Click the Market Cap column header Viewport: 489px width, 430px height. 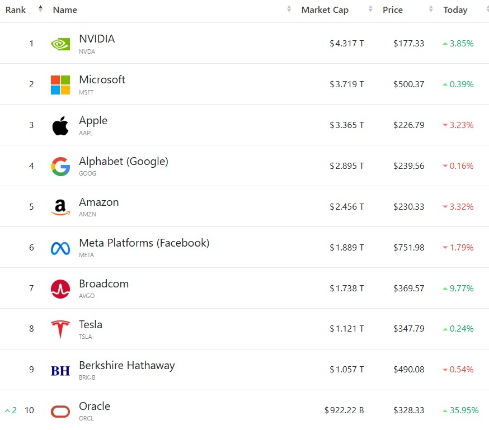point(325,10)
